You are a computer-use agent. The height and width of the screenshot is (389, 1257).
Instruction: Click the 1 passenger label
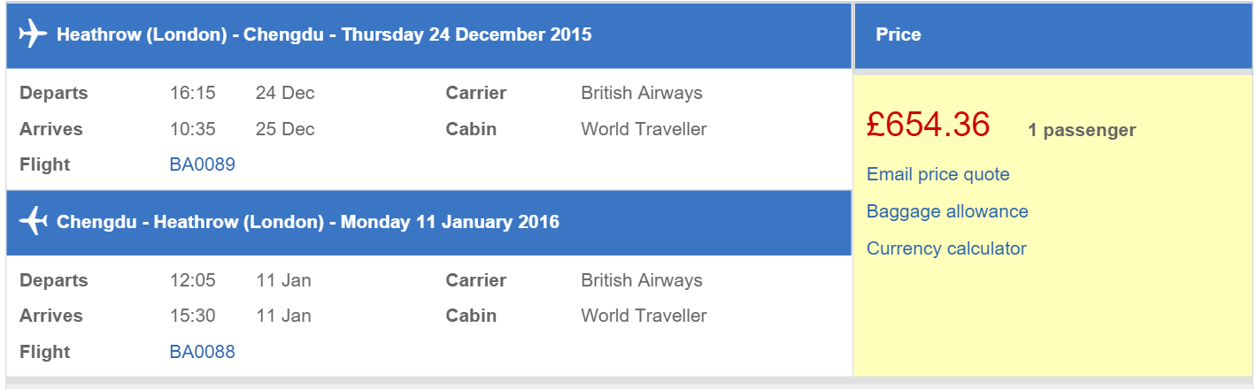1082,131
